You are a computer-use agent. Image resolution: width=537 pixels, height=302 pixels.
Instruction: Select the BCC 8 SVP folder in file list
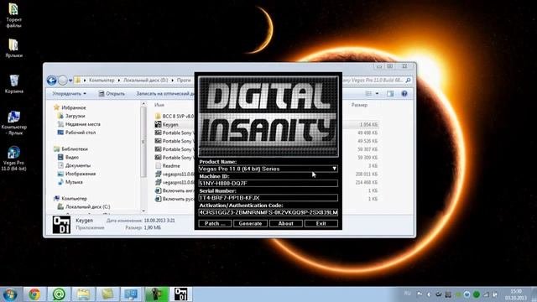(175, 116)
